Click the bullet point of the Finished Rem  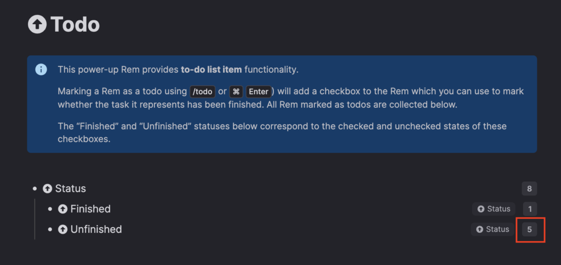(51, 209)
